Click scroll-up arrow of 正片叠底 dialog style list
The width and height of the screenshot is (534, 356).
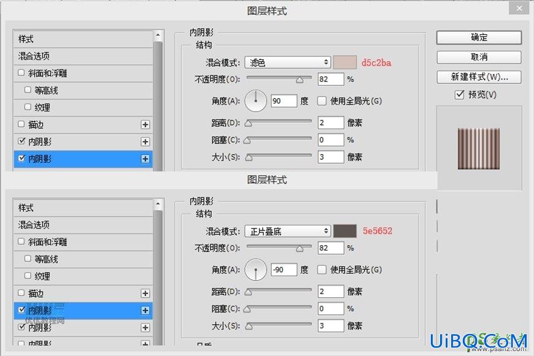coord(158,204)
